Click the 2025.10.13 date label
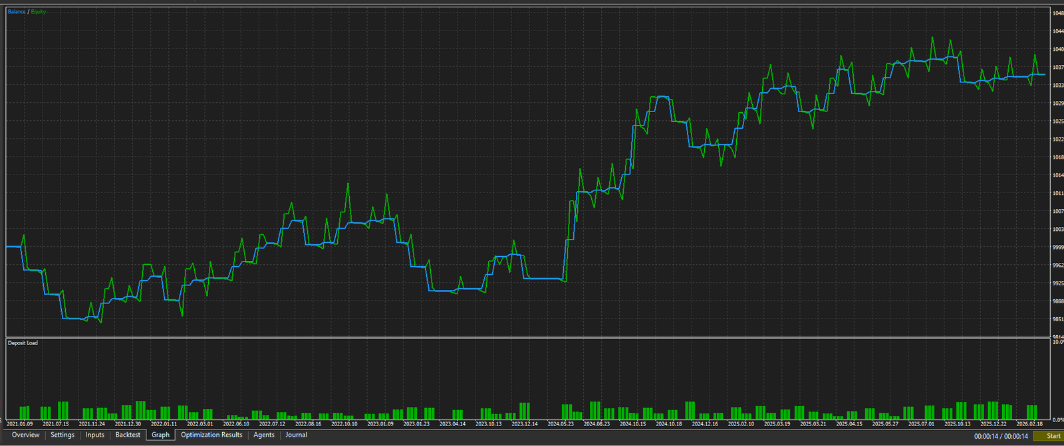This screenshot has height=446, width=1064. [x=958, y=423]
